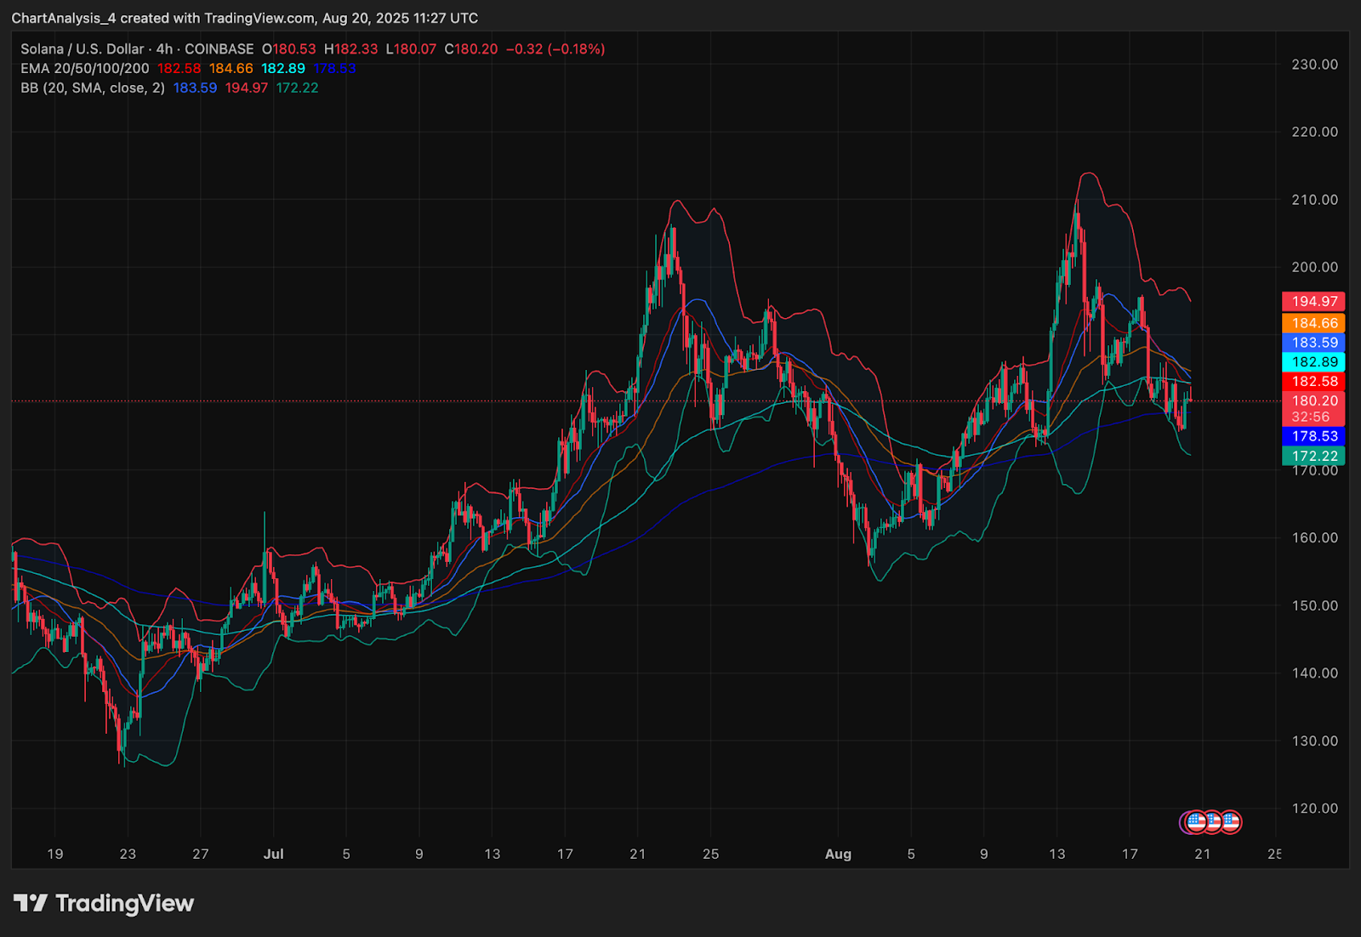
Task: Click the COINBASE exchange label
Action: tap(219, 49)
